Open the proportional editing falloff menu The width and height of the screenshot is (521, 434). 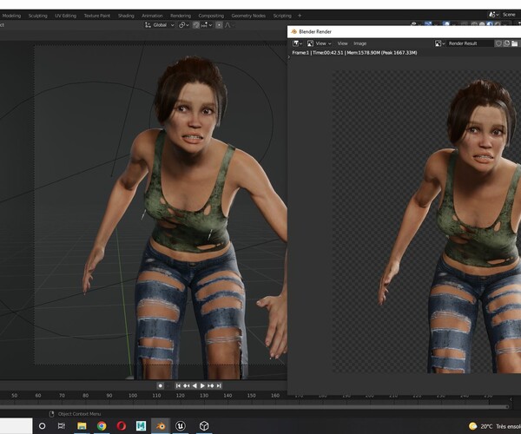pos(228,25)
